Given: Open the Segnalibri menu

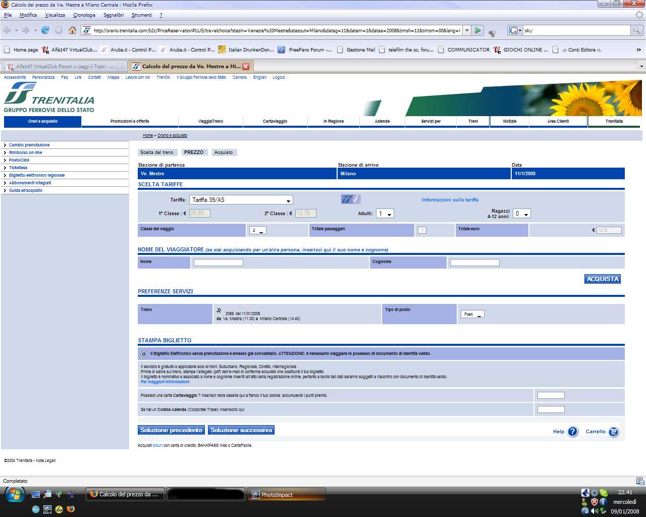Looking at the screenshot, I should pyautogui.click(x=114, y=15).
